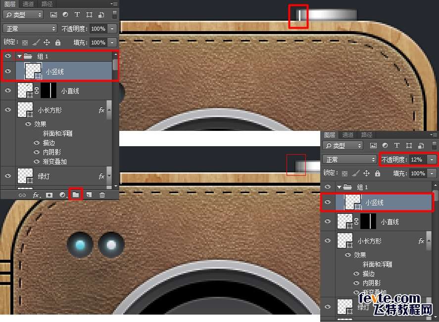Filter shape layers in 12%-opacity Layers panel
439x322 pixels.
pyautogui.click(x=409, y=146)
